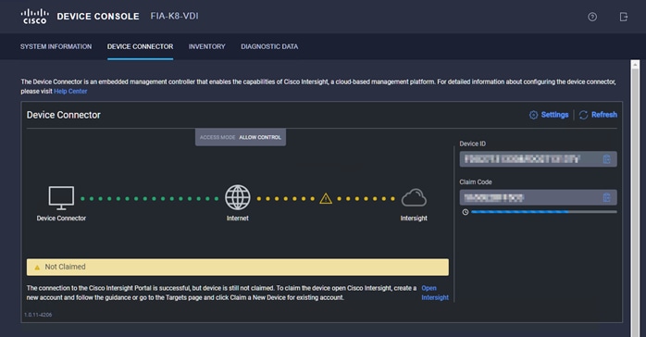Screen dimensions: 646x337
Task: Click the clock icon under Claim Code
Action: 466,212
